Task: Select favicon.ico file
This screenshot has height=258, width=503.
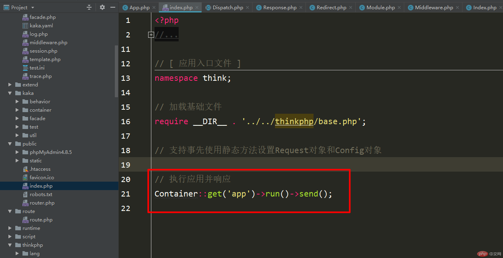Action: pyautogui.click(x=42, y=178)
